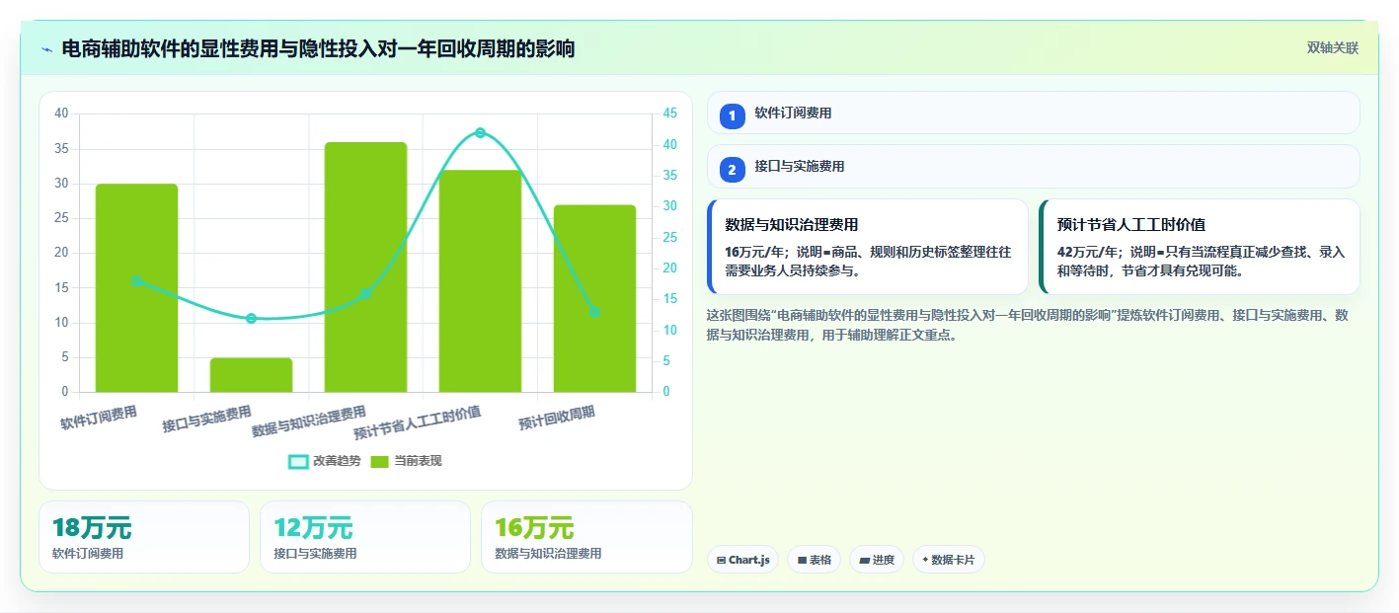Image resolution: width=1399 pixels, height=613 pixels.
Task: Click the 当前表现 legend label
Action: 418,462
